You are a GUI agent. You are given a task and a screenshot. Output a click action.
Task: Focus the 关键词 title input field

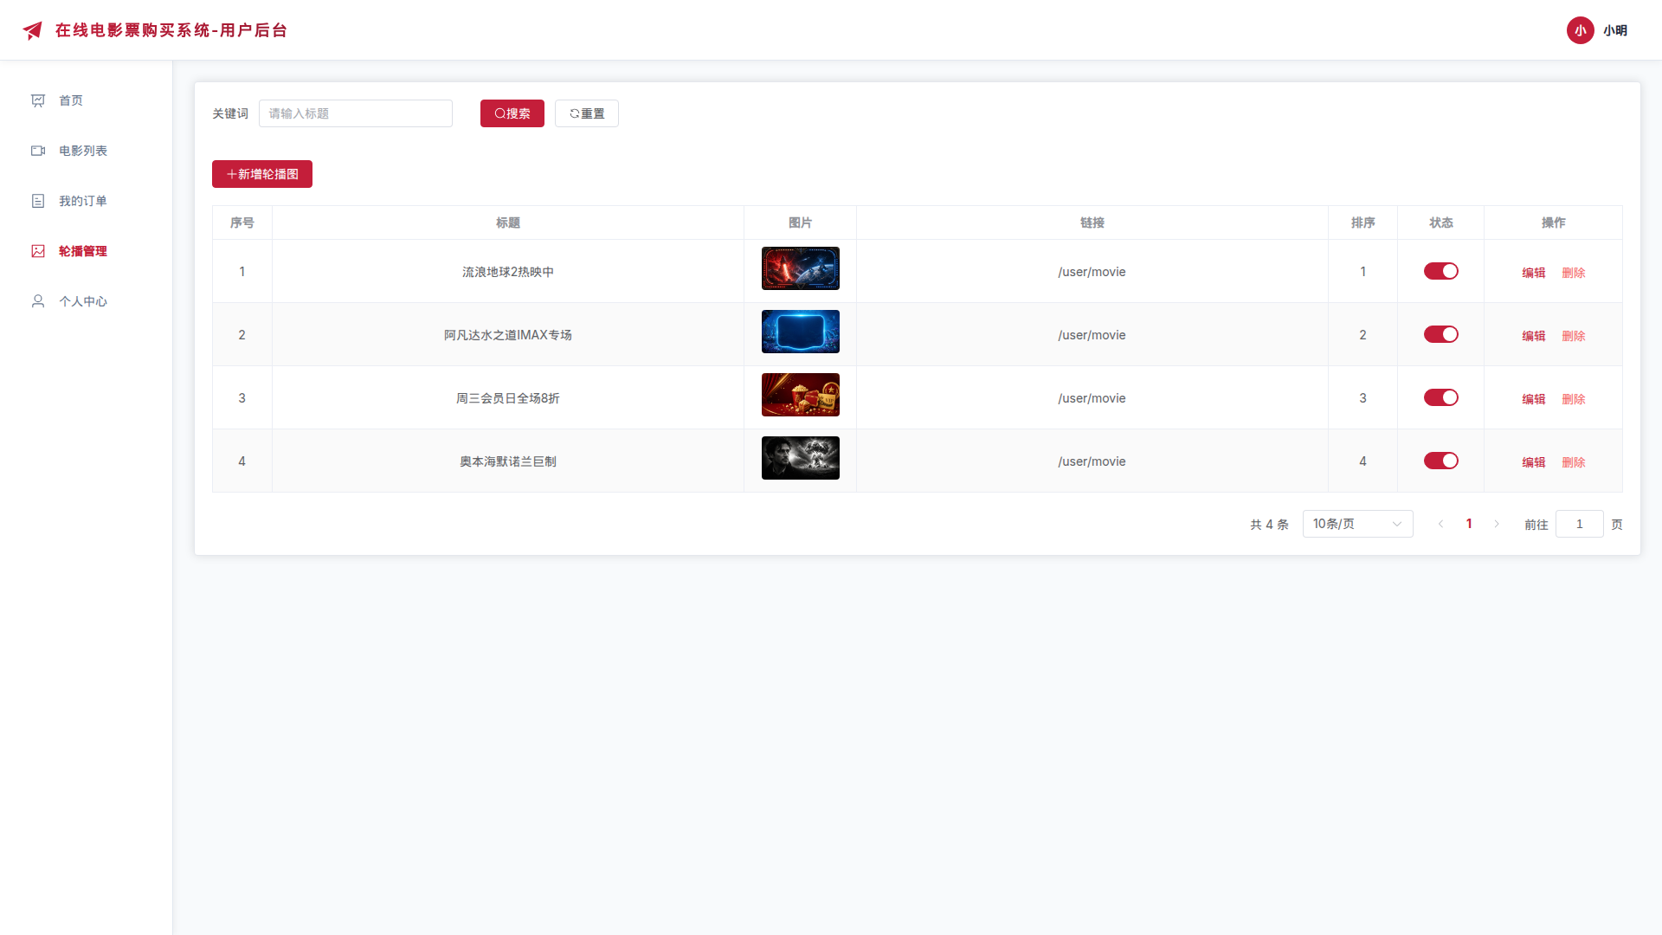pos(356,113)
